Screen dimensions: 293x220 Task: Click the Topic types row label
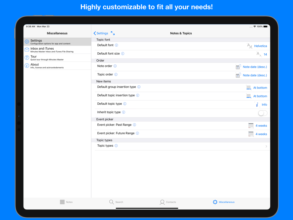(x=105, y=145)
